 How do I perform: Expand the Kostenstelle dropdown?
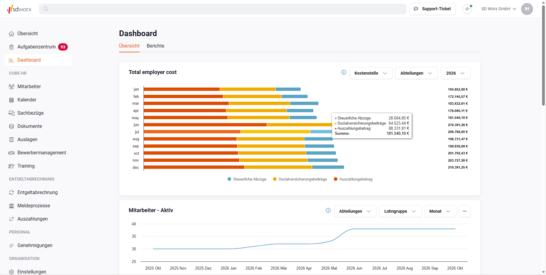[x=371, y=73]
